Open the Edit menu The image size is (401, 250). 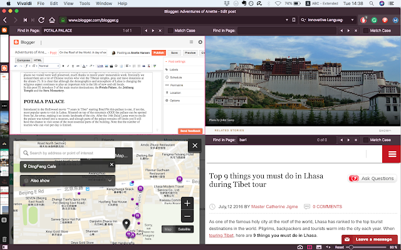click(x=54, y=3)
